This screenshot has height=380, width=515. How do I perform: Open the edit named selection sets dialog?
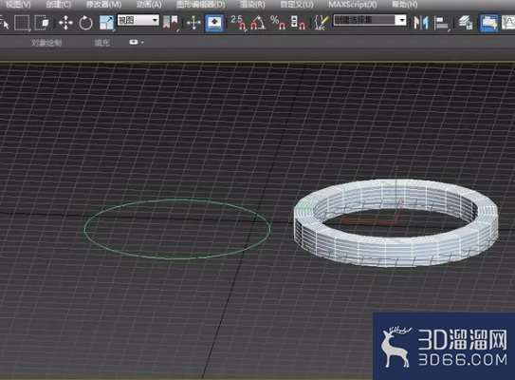click(x=321, y=23)
